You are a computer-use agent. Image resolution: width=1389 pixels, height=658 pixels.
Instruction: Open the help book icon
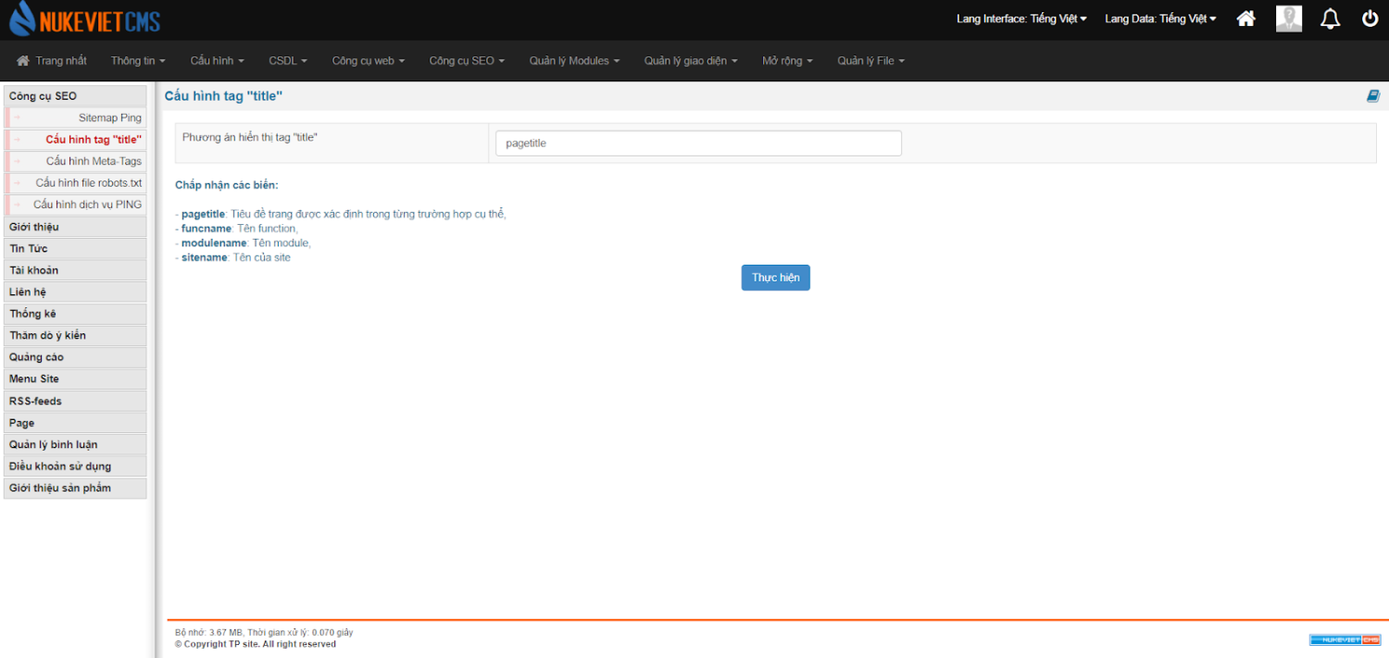coord(1373,95)
